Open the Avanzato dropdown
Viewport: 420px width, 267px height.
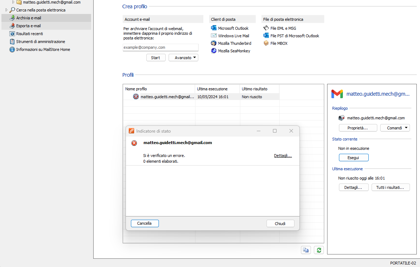(x=183, y=58)
